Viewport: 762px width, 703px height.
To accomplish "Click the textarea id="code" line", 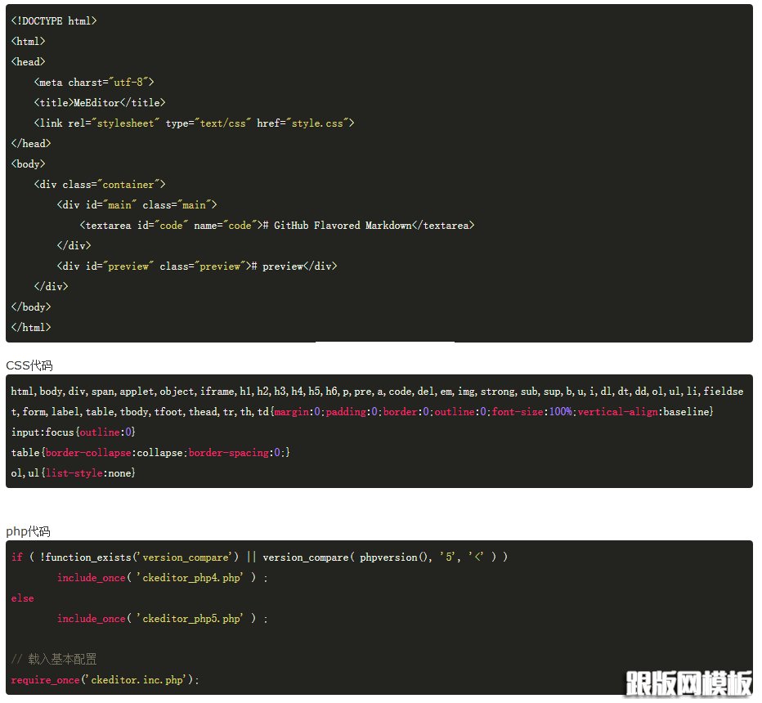I will click(x=277, y=225).
